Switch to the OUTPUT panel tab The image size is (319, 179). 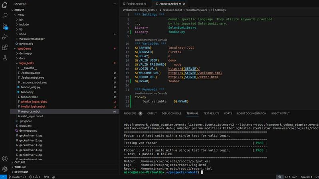pyautogui.click(x=152, y=113)
